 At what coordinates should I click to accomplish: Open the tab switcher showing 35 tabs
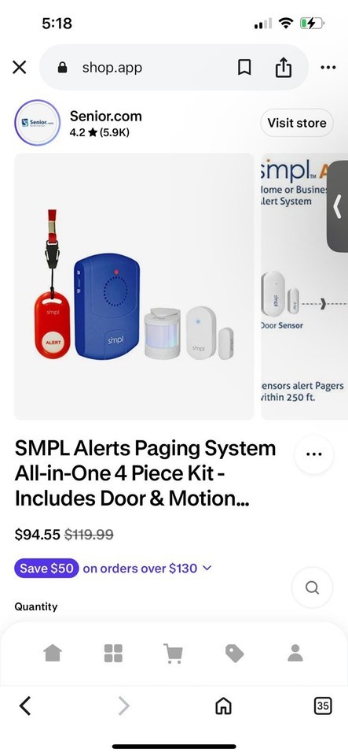[x=323, y=706]
